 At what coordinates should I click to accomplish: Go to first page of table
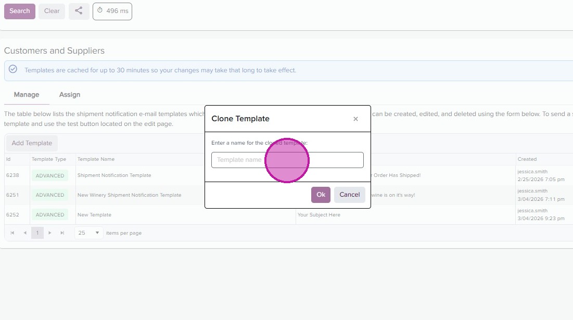click(12, 233)
